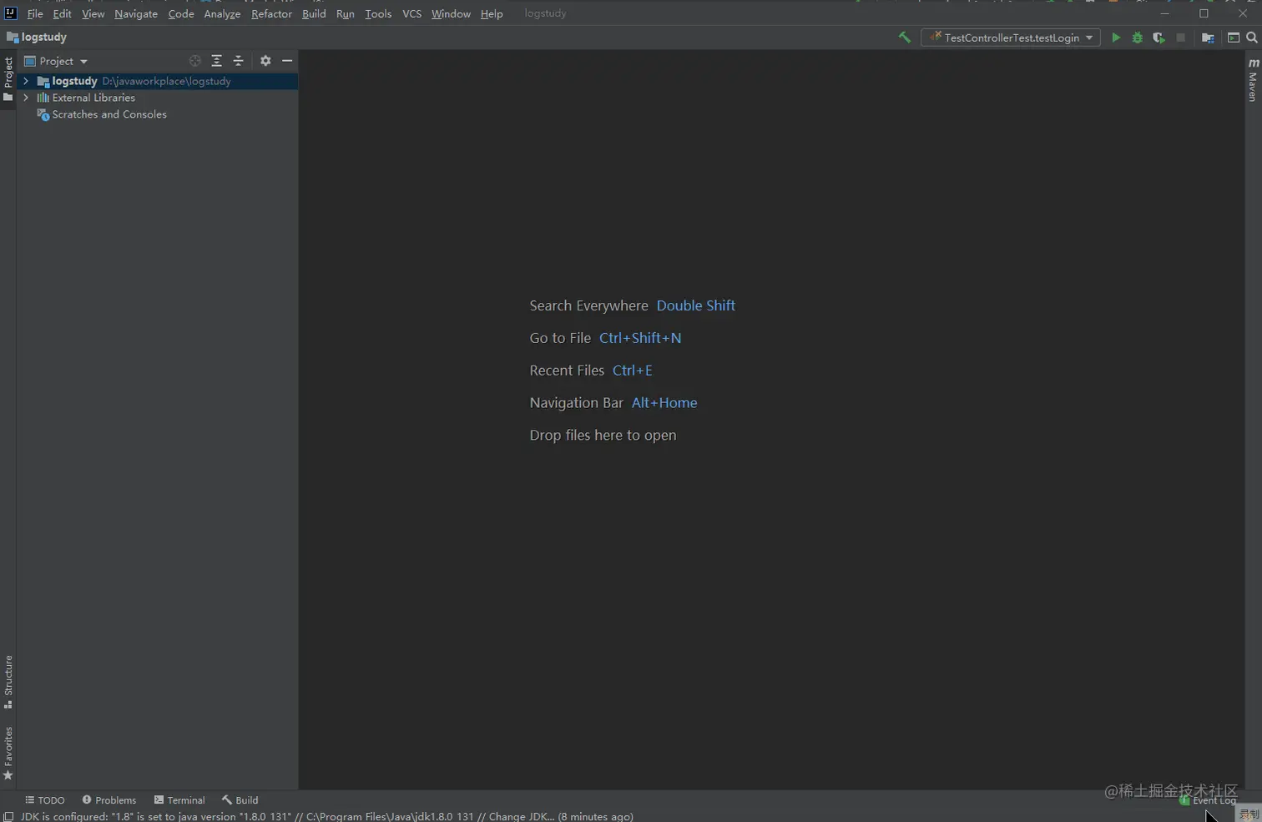This screenshot has width=1262, height=822.
Task: Open project panel settings gear
Action: click(x=265, y=61)
